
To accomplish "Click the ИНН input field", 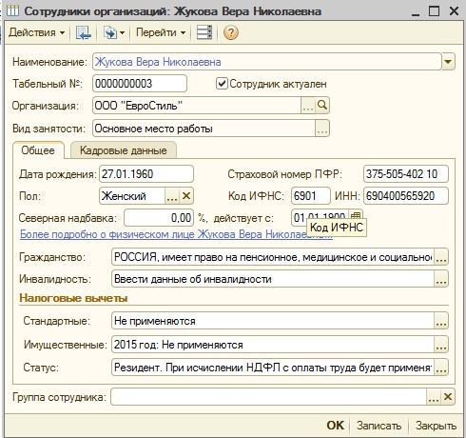I will pyautogui.click(x=406, y=196).
